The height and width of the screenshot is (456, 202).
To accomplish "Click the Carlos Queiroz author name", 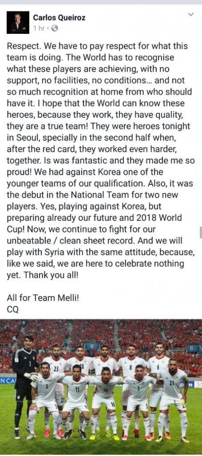I will (x=59, y=18).
